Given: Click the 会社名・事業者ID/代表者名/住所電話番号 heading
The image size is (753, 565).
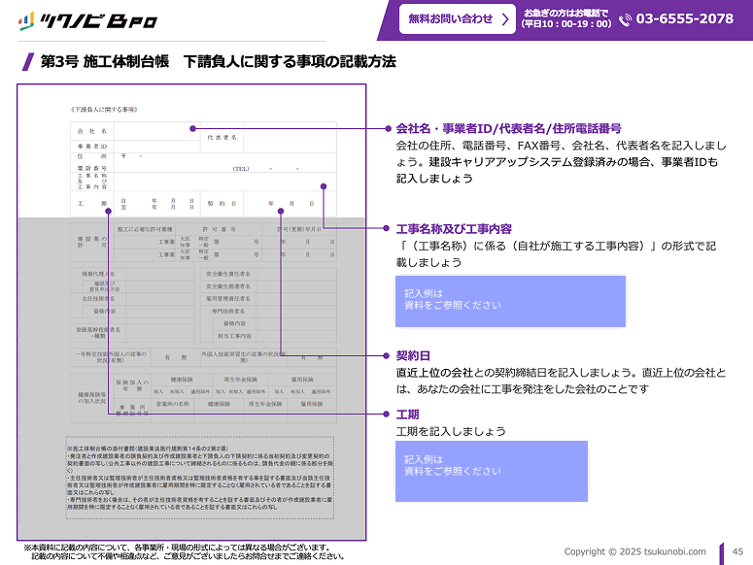Looking at the screenshot, I should coord(508,128).
